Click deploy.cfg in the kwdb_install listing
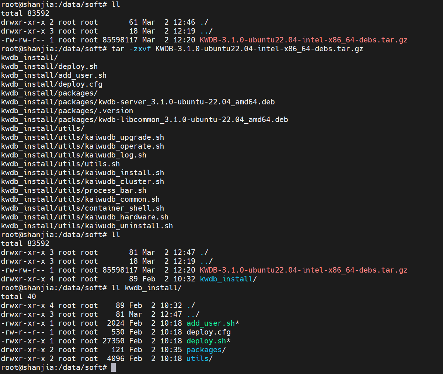This screenshot has height=374, width=443. coord(209,332)
